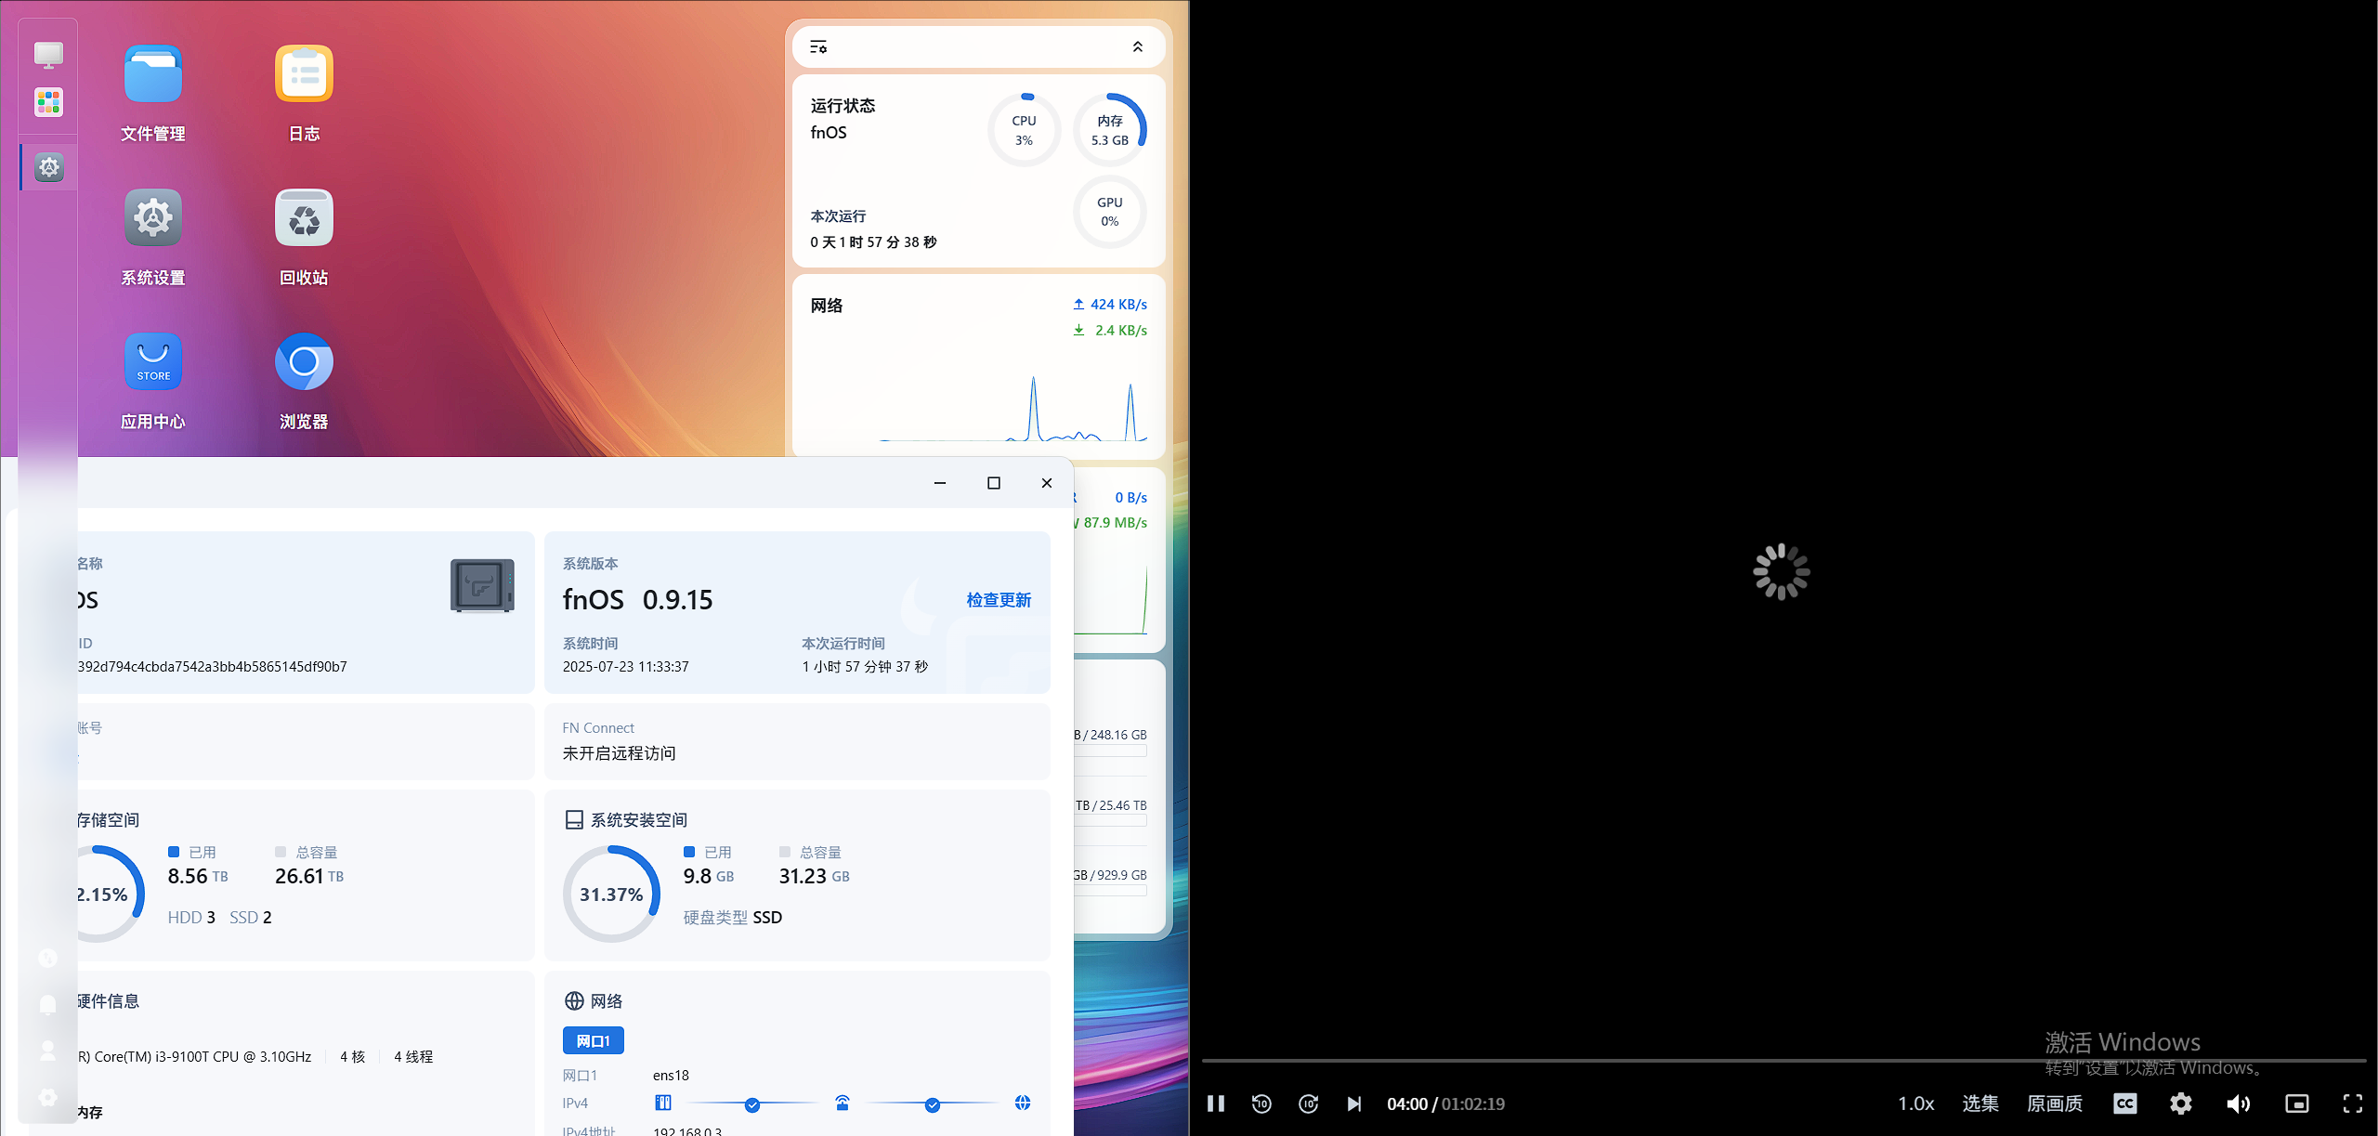Launch the 应用中心 store icon
Image resolution: width=2378 pixels, height=1136 pixels.
153,362
